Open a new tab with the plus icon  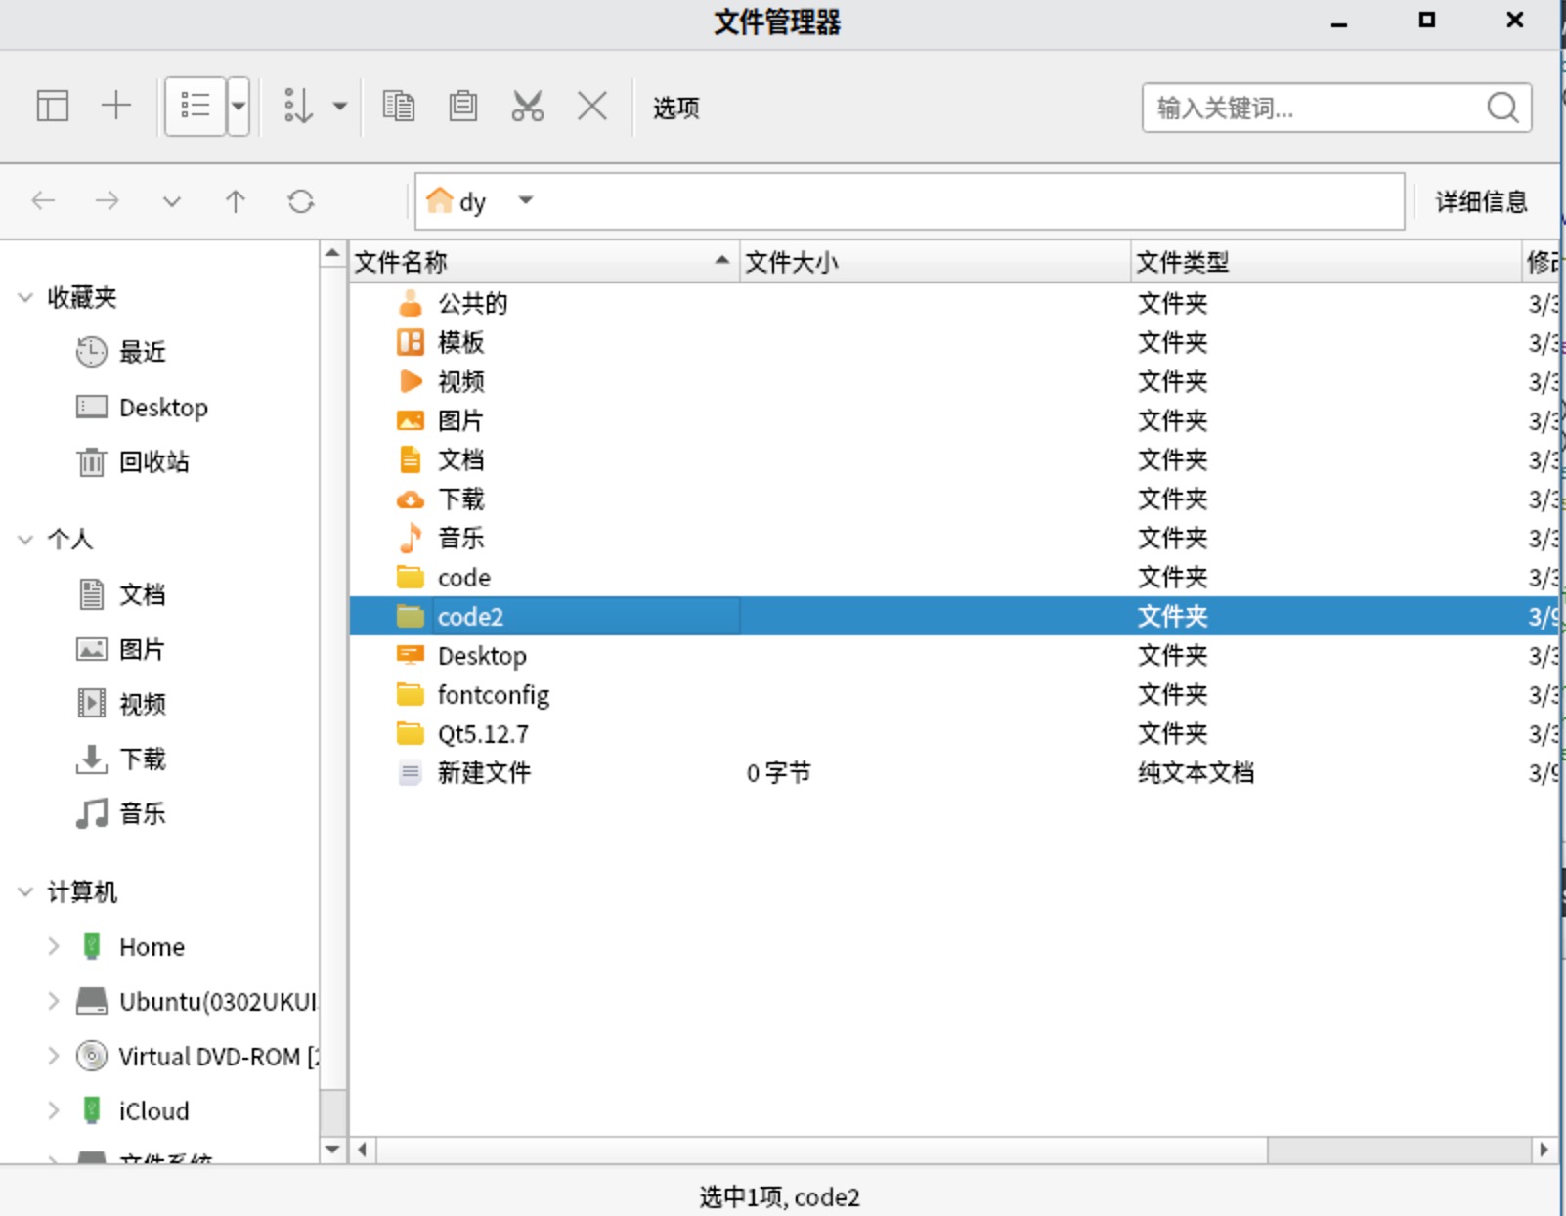[x=116, y=106]
